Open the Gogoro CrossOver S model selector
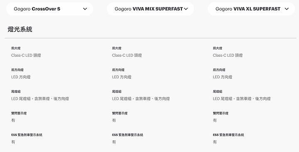The height and width of the screenshot is (152, 299). coord(49,9)
